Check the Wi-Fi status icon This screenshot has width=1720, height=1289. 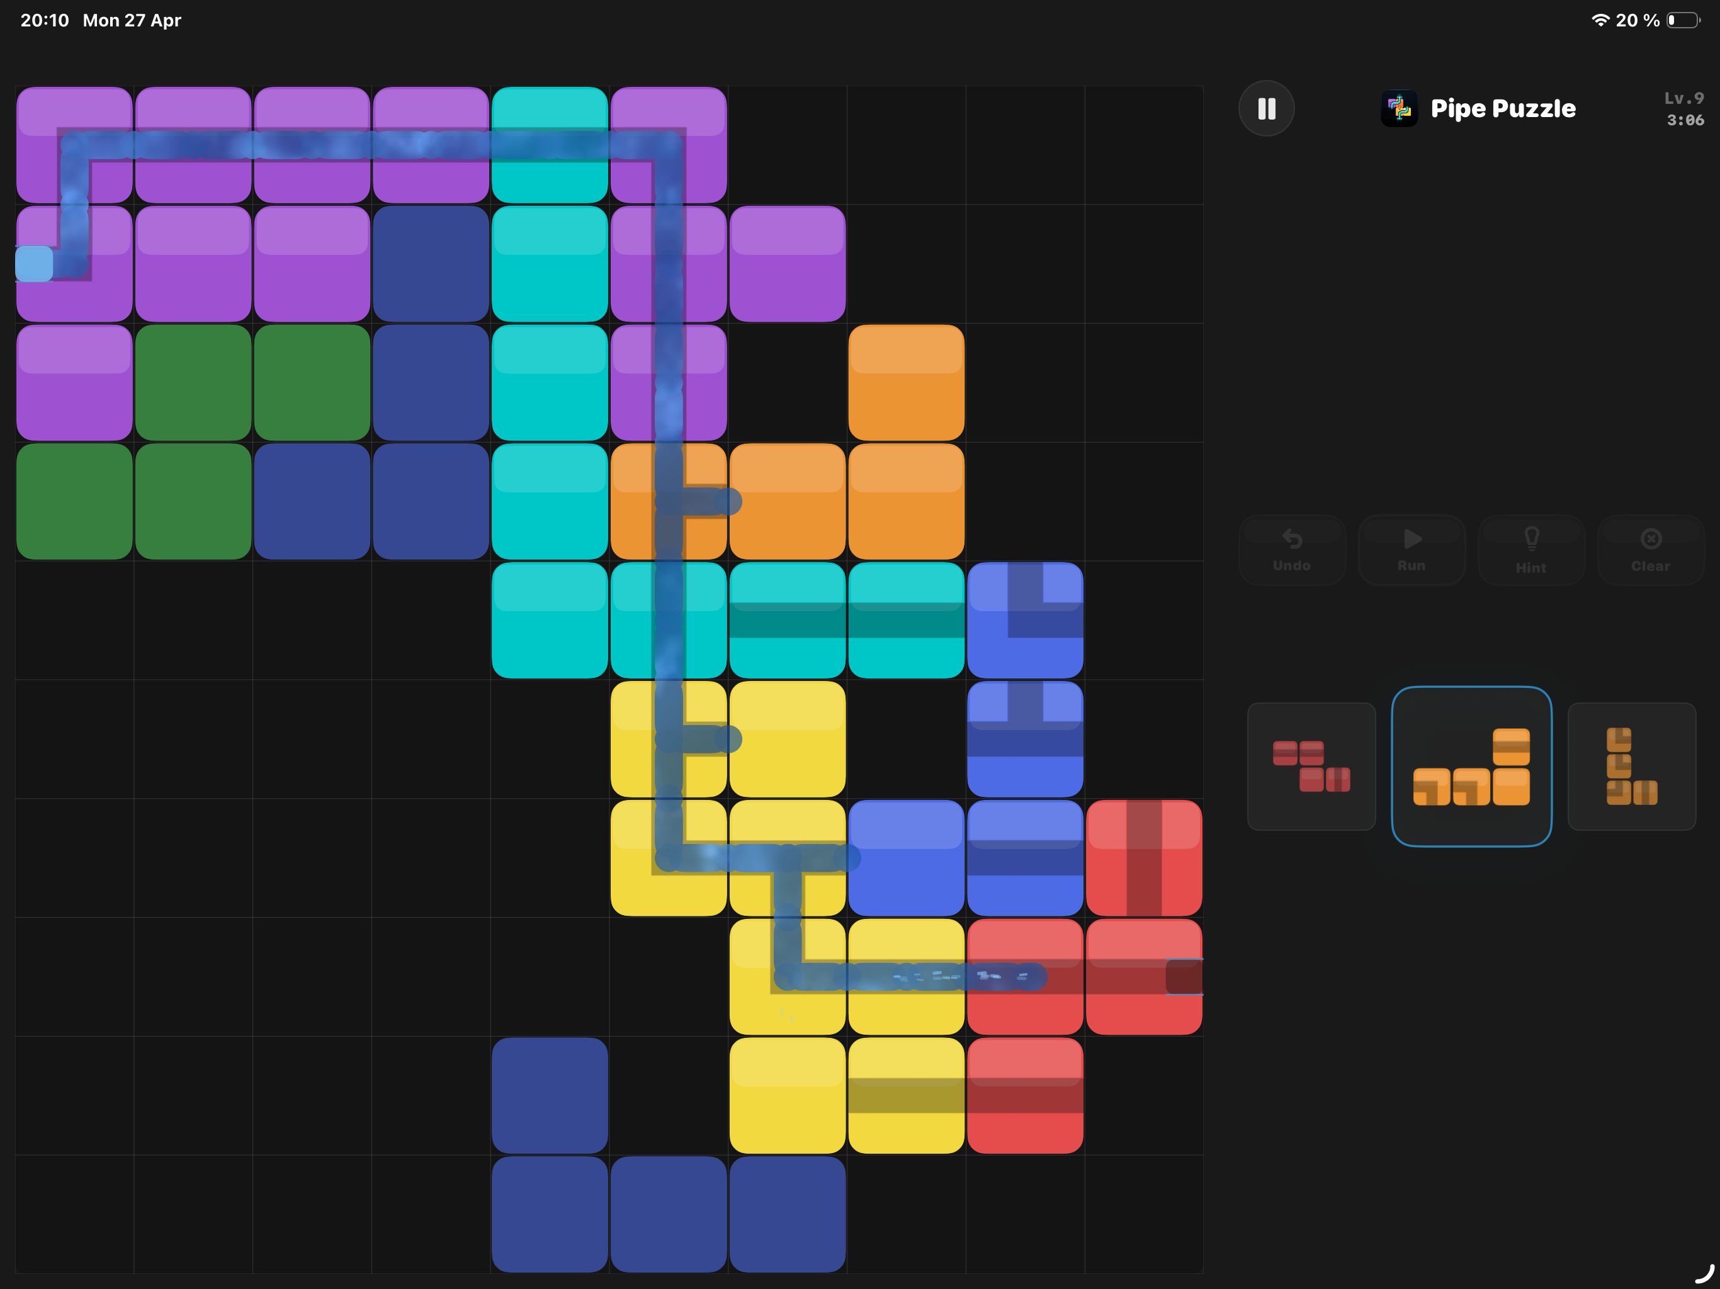tap(1600, 20)
